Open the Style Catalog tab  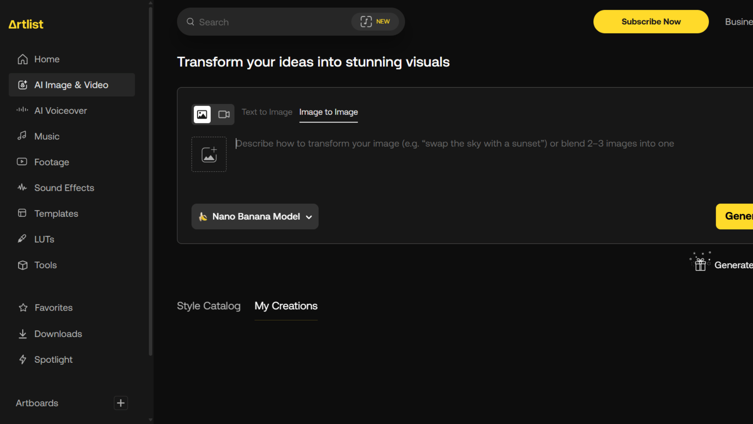click(x=209, y=306)
